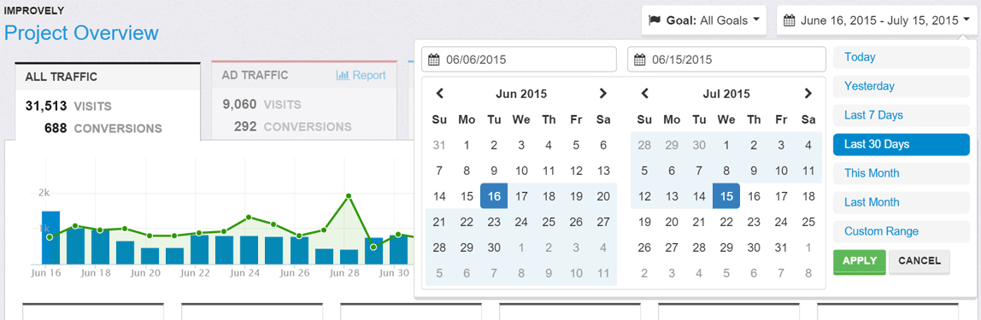Click the flag icon beside Goal
This screenshot has height=320, width=981.
[x=655, y=20]
